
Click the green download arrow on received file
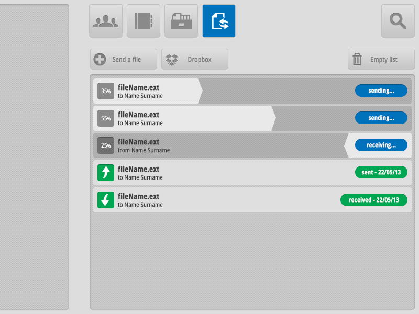point(105,199)
